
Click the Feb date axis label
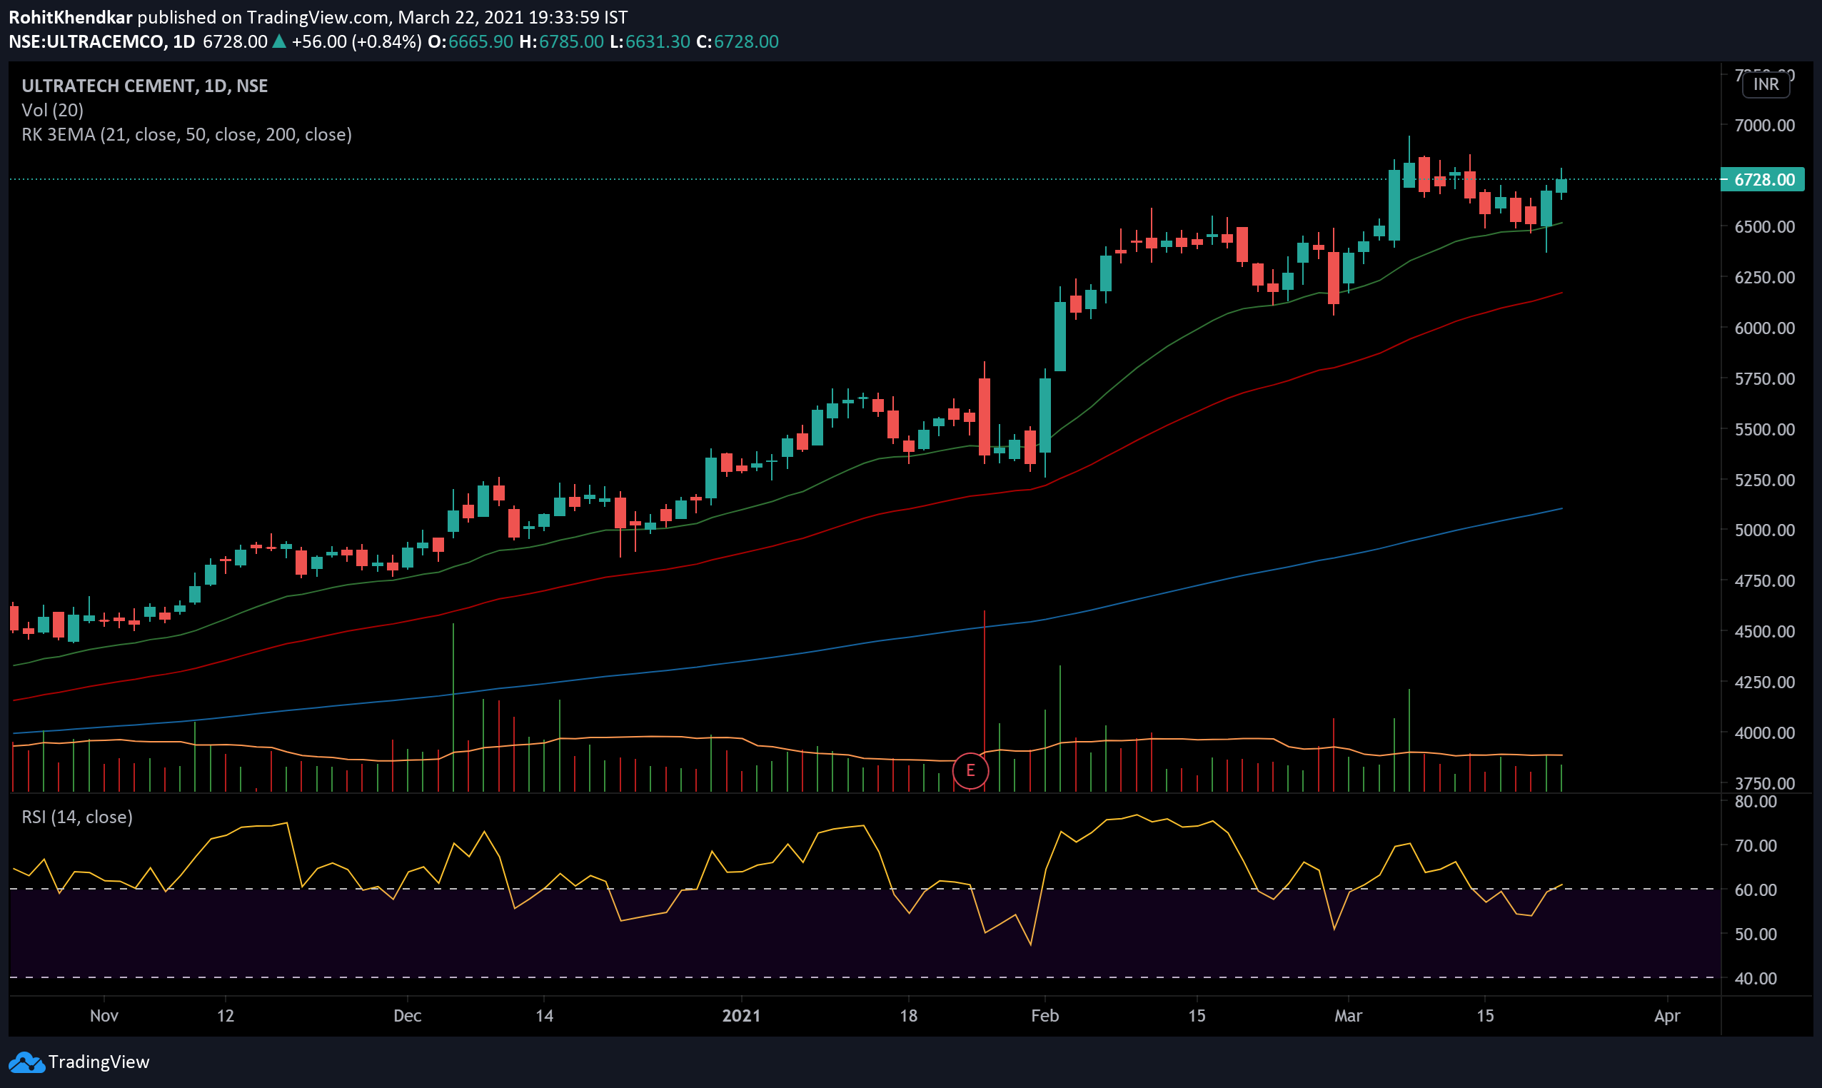(x=1045, y=1015)
